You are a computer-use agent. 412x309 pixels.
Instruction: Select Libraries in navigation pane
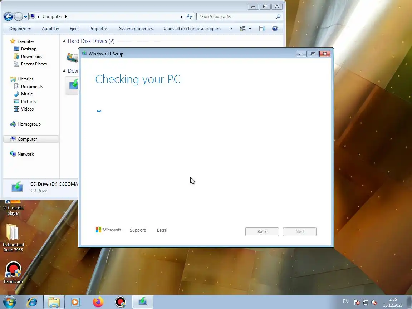point(25,79)
